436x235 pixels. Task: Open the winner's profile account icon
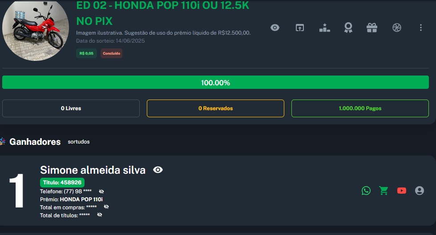[420, 191]
